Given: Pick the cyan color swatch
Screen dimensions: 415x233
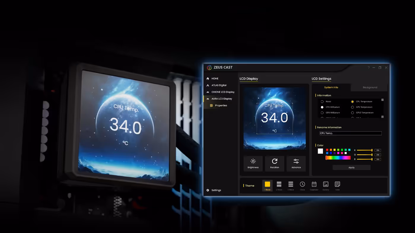Looking at the screenshot, I should [349, 150].
